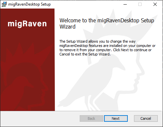Screen dimensions: 163x127
Task: Click the 'migRavenDesktop Setup' window title text
Action: tap(30, 4)
